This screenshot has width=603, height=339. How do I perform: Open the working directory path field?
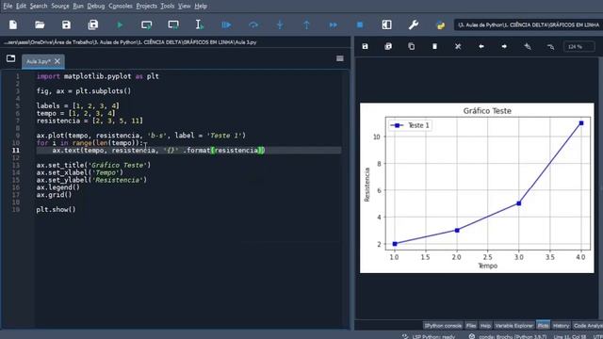(x=529, y=25)
